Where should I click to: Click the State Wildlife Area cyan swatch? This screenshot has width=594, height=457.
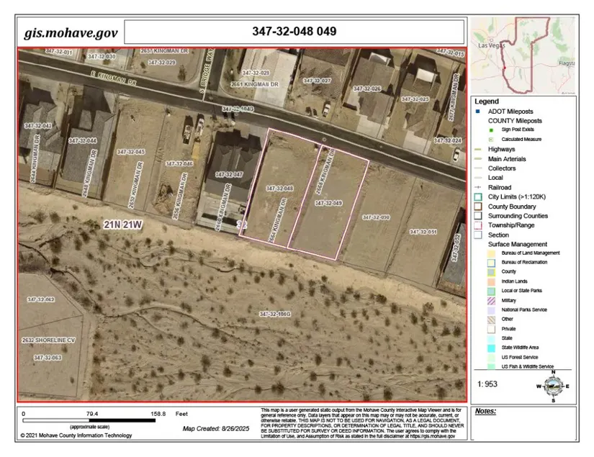pos(490,348)
